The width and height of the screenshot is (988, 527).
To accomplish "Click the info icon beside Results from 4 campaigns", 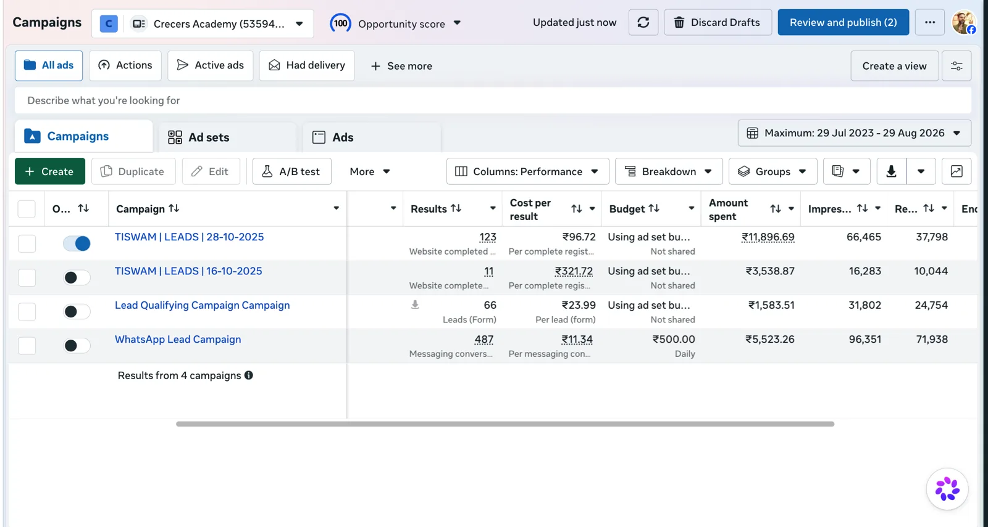I will (249, 375).
